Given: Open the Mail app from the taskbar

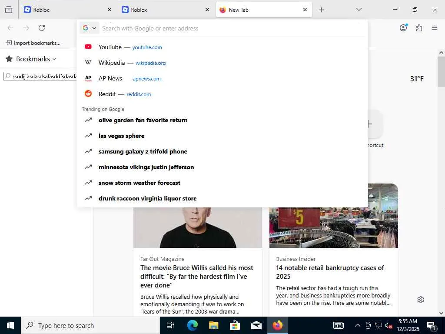Looking at the screenshot, I should [x=256, y=325].
